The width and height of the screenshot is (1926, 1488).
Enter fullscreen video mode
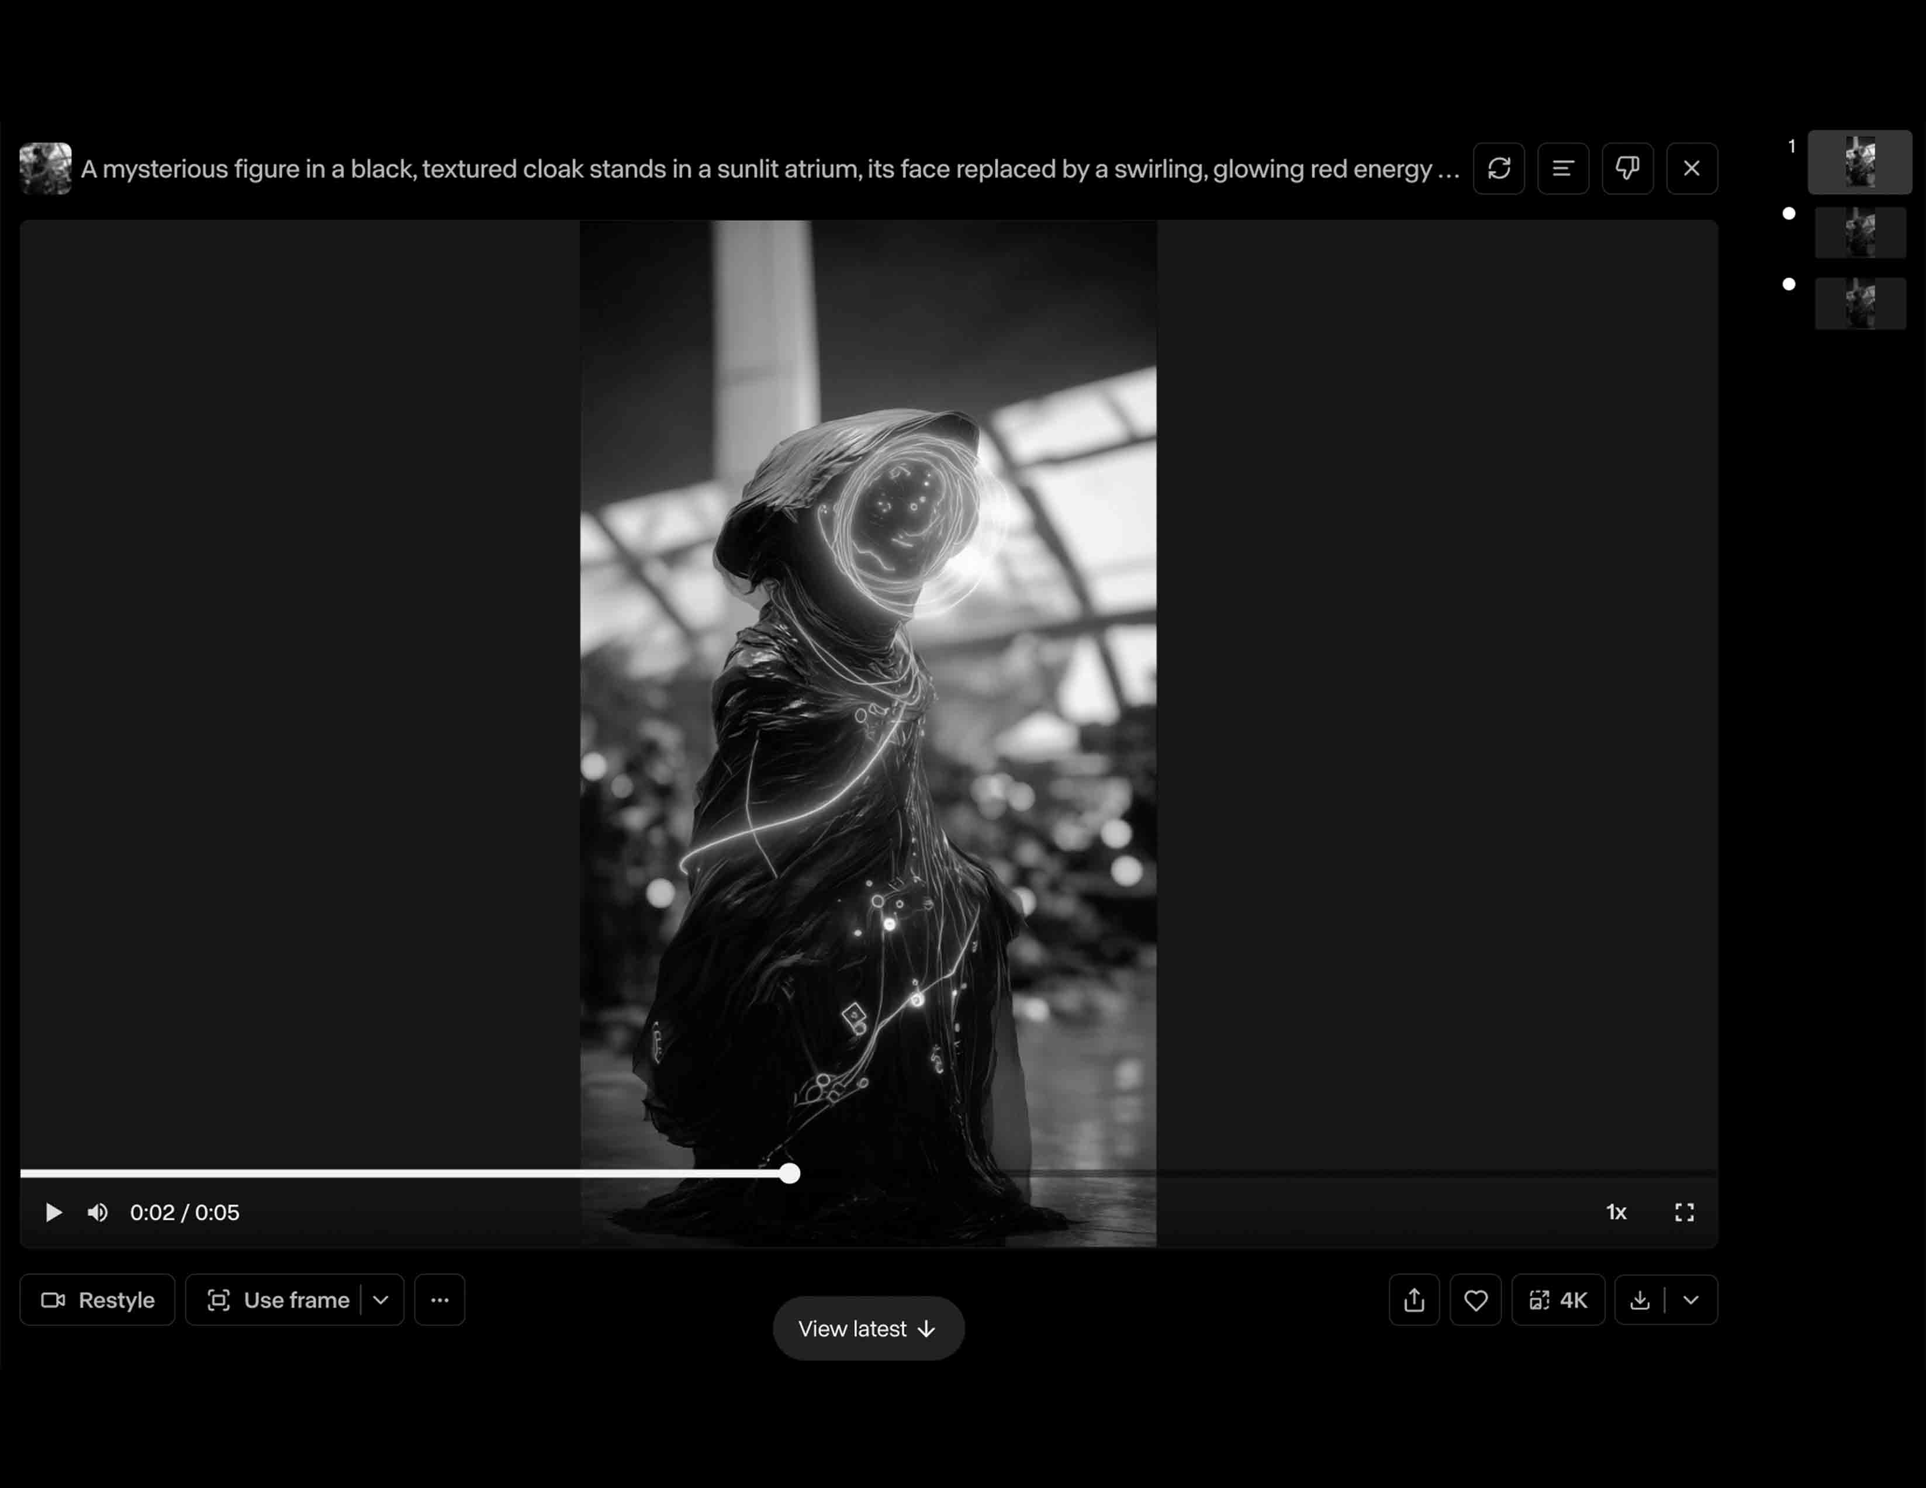pyautogui.click(x=1683, y=1212)
